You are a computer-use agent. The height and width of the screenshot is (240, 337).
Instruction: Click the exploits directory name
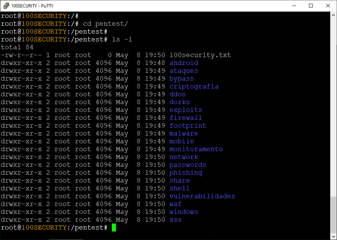click(x=186, y=110)
